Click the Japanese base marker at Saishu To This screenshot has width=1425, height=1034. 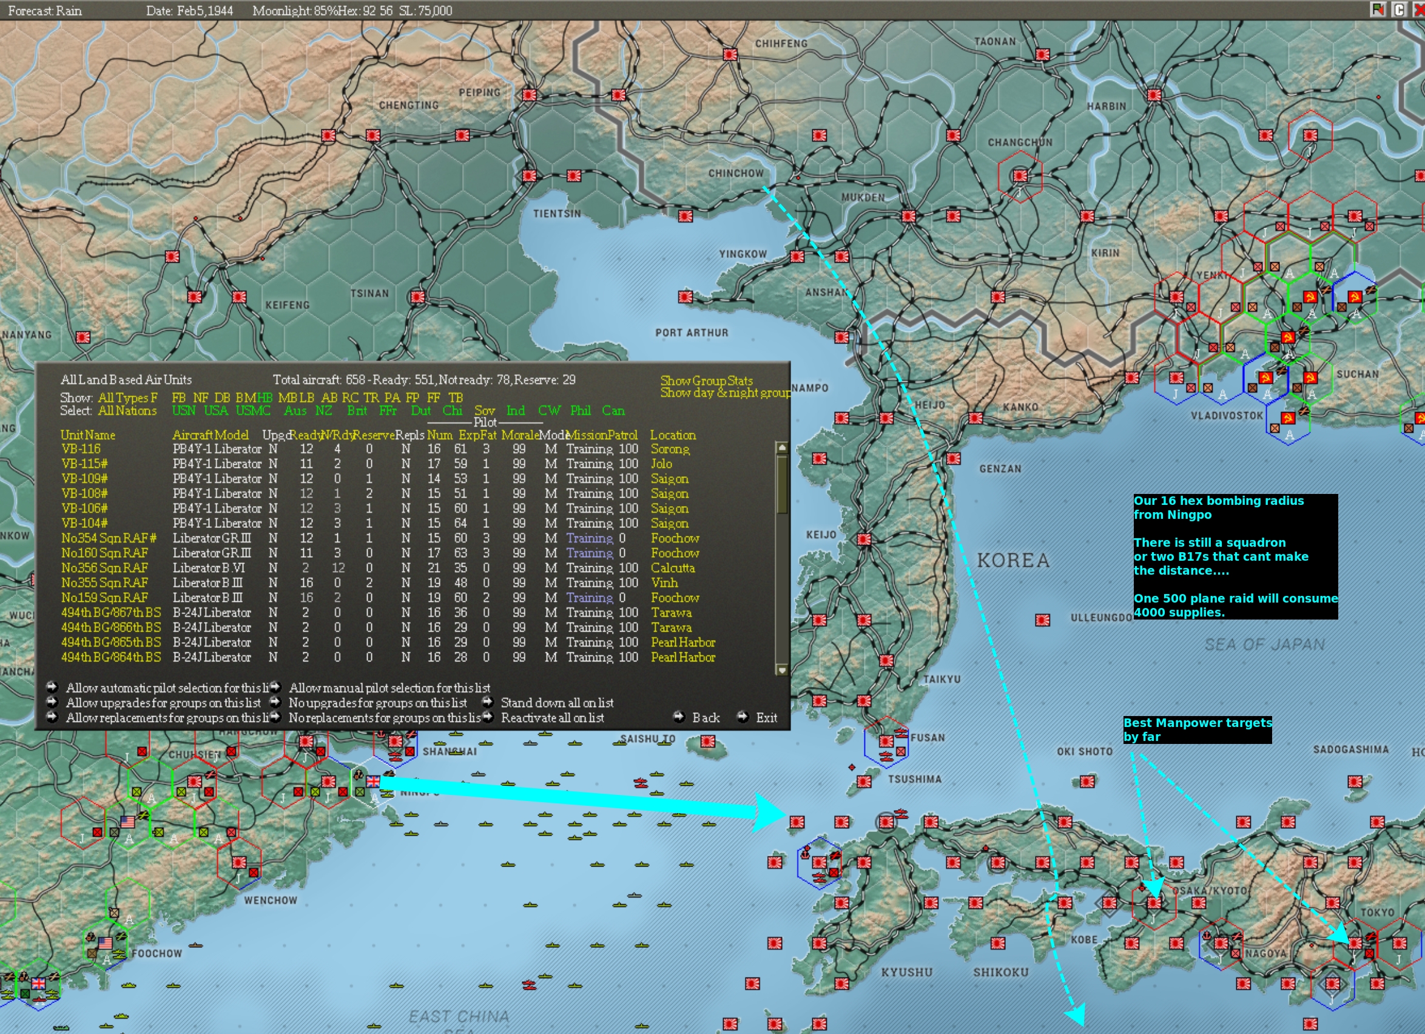coord(707,741)
